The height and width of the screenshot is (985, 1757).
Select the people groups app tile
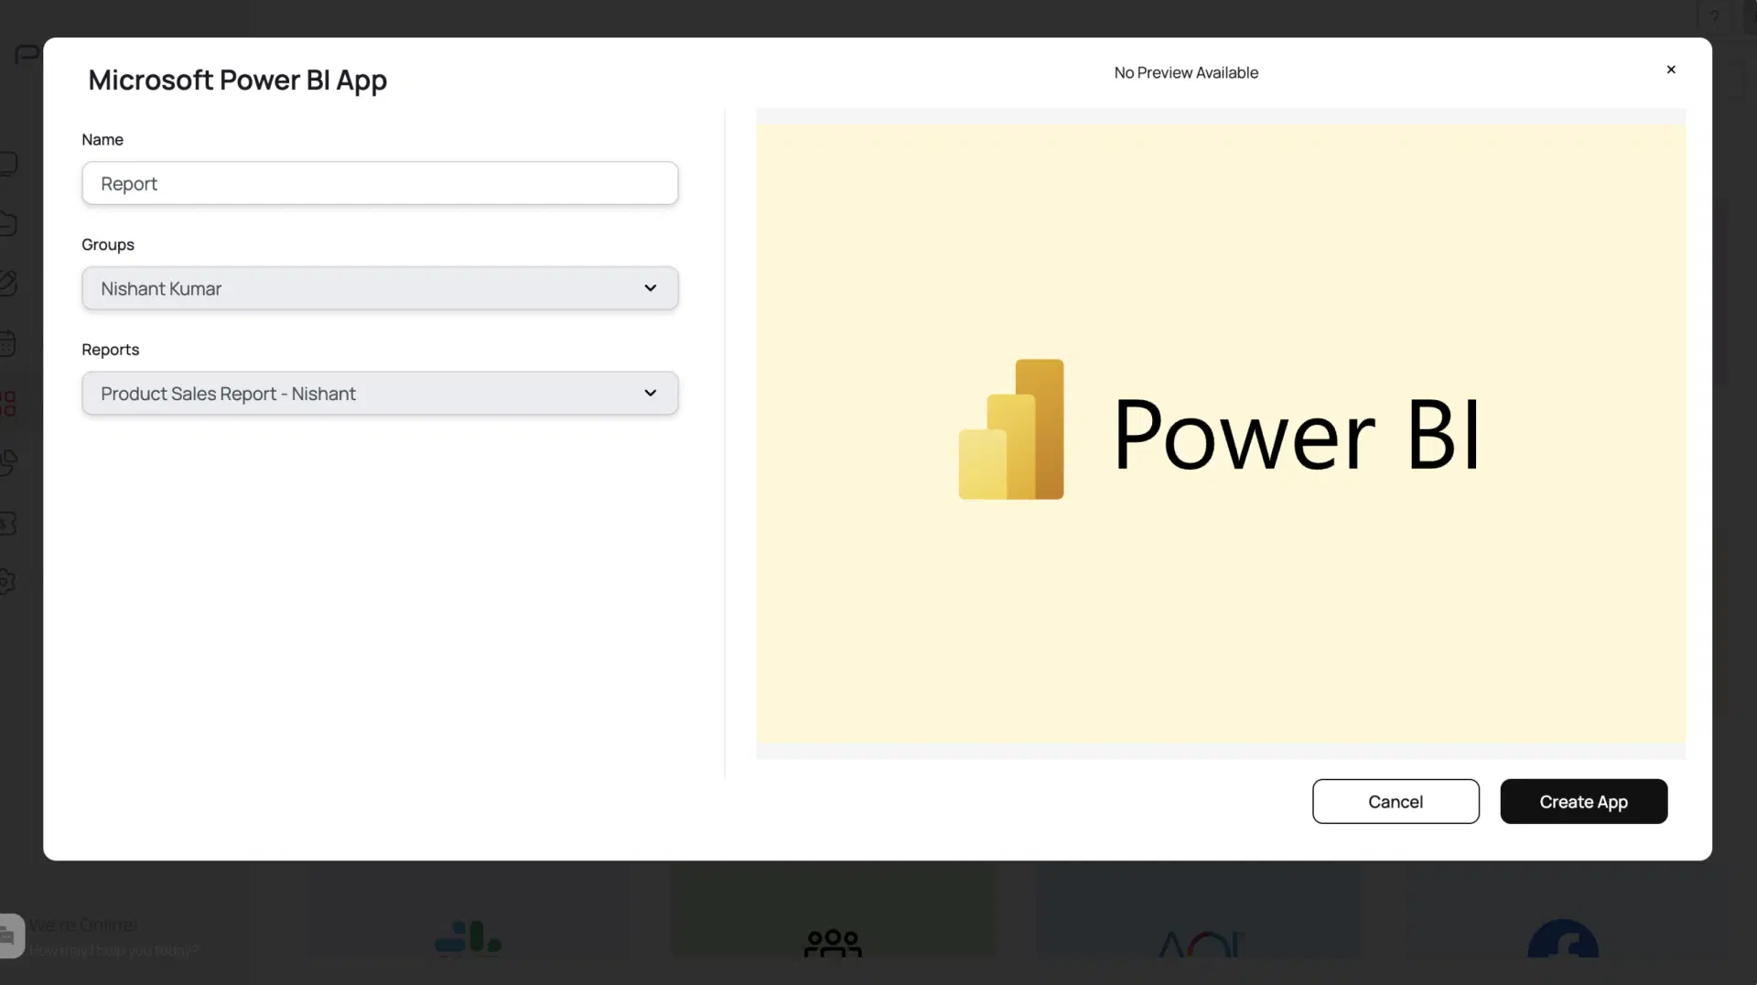click(x=831, y=944)
